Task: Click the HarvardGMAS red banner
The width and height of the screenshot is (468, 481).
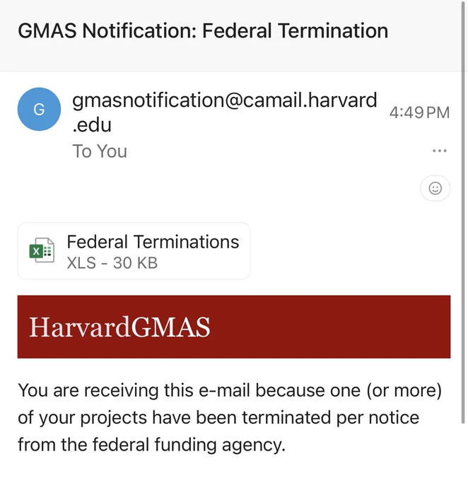Action: coord(234,327)
